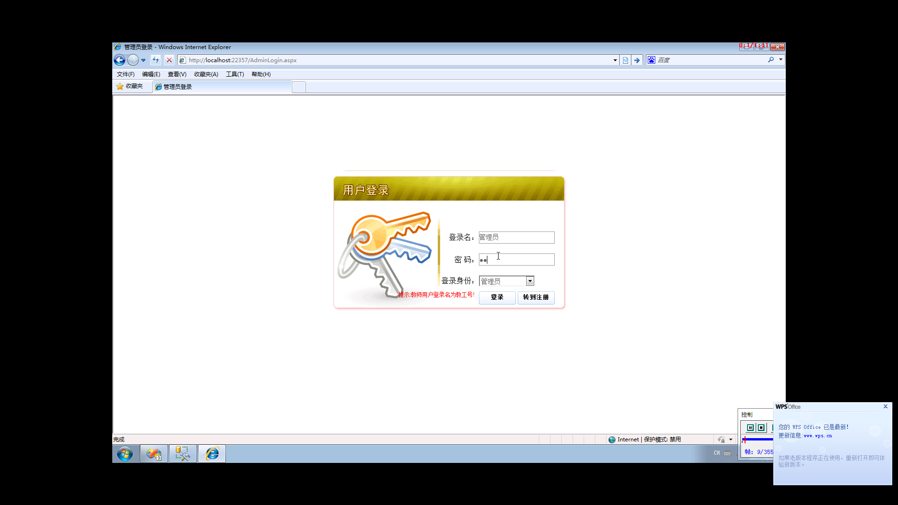
Task: Click the keyboard icon in system tray
Action: point(727,453)
